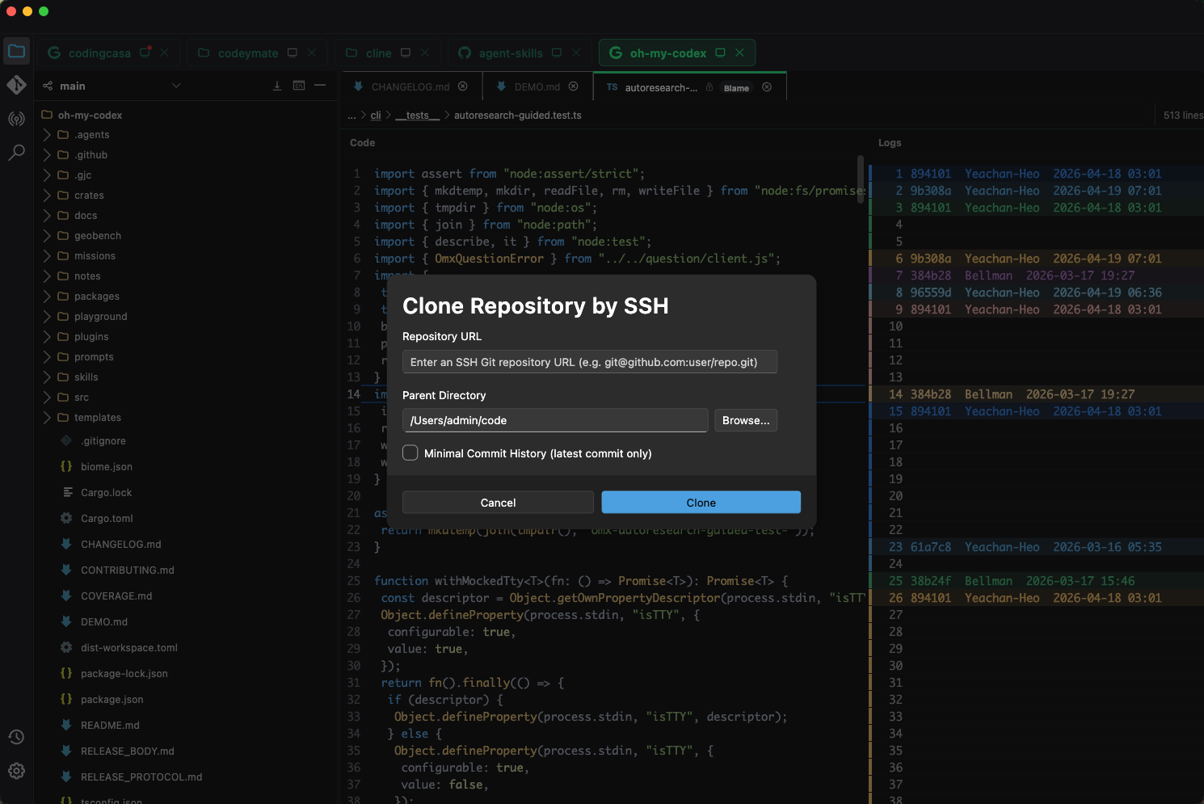
Task: Click the __tests__ breadcrumb link
Action: [x=417, y=116]
